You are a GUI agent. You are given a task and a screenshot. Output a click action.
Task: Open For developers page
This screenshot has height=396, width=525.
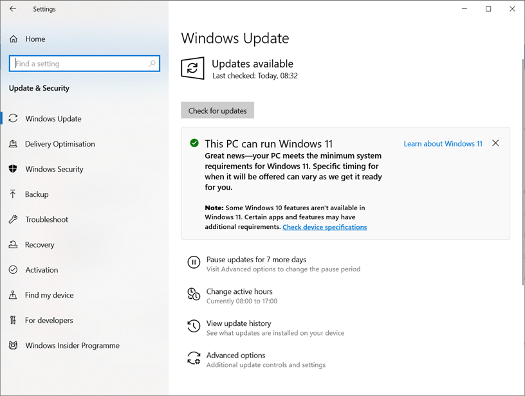coord(49,320)
